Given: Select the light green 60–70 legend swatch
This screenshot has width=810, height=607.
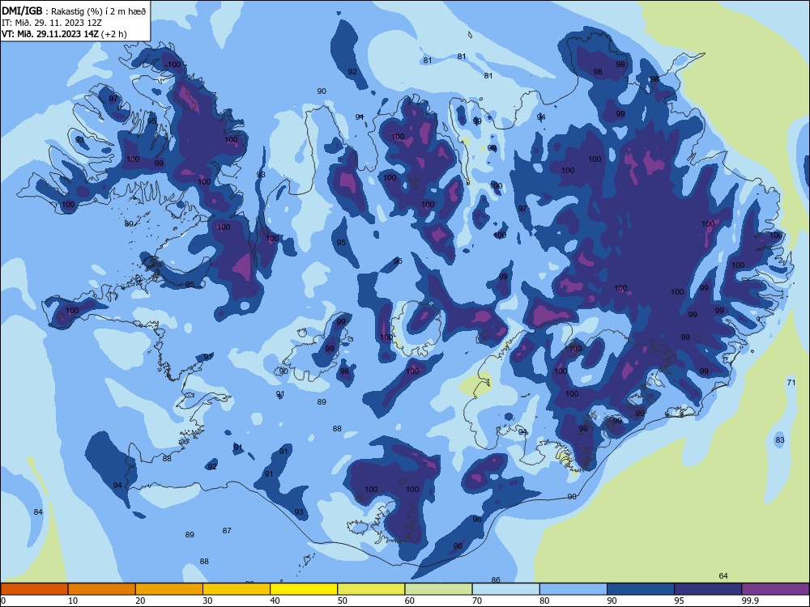Looking at the screenshot, I should tap(438, 589).
